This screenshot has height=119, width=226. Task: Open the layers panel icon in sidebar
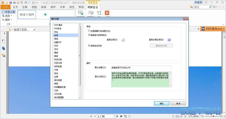pos(3,48)
